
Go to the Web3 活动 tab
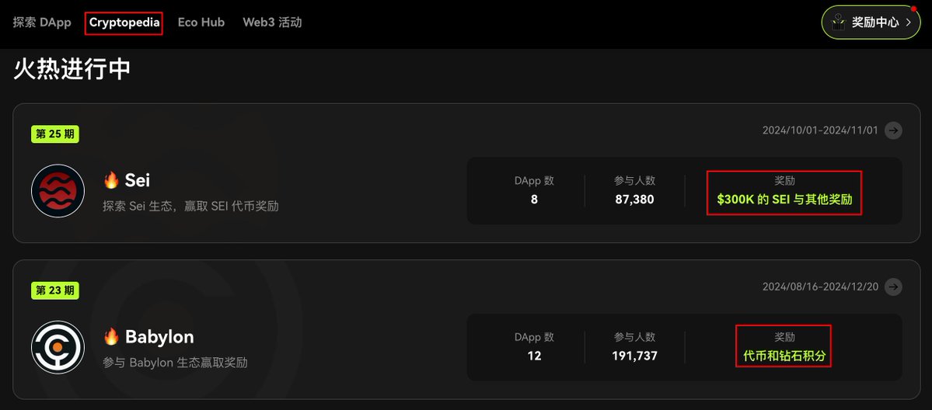click(x=272, y=23)
